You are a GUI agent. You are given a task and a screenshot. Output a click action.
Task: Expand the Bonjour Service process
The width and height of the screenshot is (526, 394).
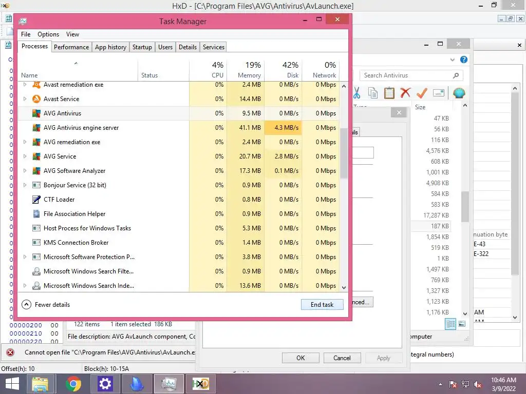click(x=25, y=185)
